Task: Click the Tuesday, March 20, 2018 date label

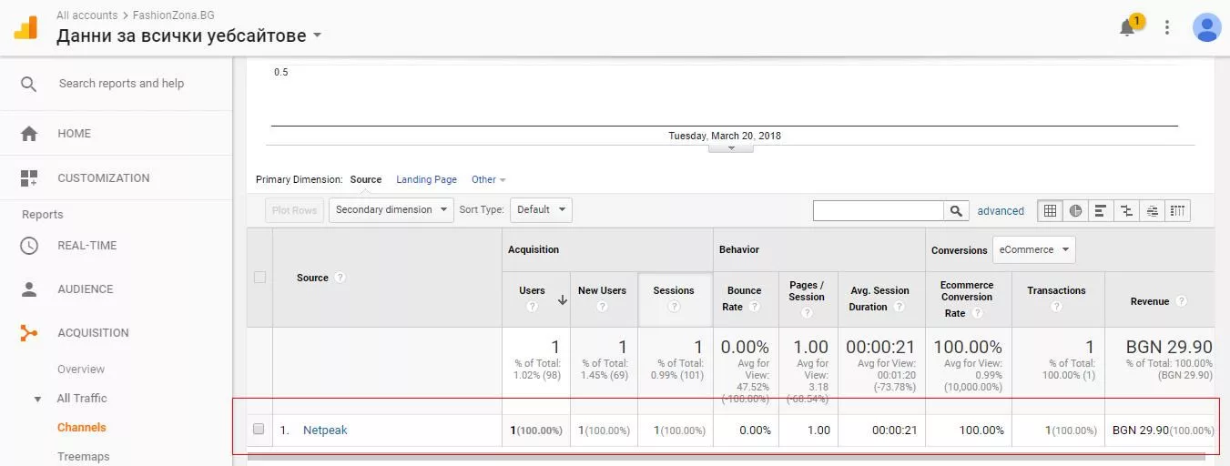Action: click(725, 136)
